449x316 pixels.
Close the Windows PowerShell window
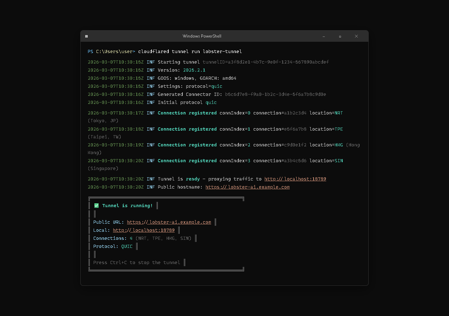point(356,36)
